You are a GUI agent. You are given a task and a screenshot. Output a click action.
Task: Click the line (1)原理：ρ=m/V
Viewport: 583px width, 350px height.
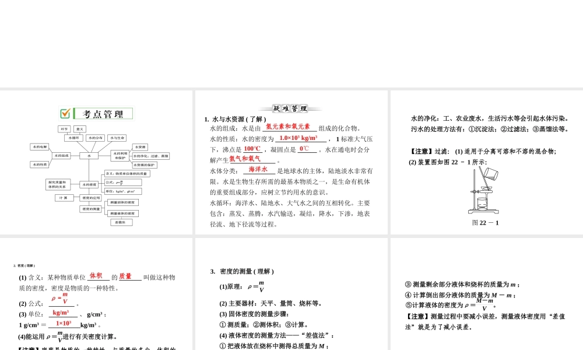coord(242,286)
